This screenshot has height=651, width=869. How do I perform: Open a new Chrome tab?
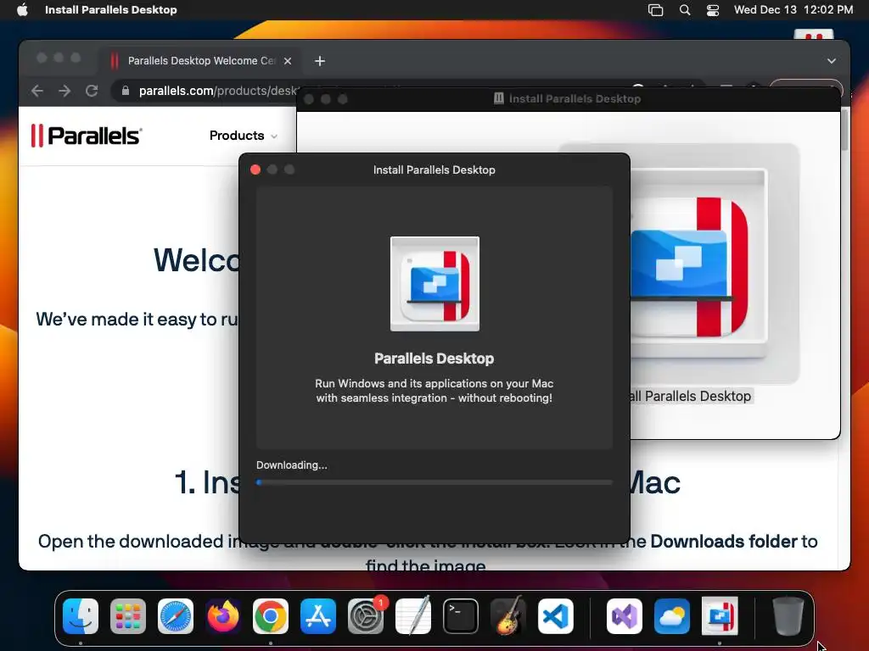[x=320, y=61]
